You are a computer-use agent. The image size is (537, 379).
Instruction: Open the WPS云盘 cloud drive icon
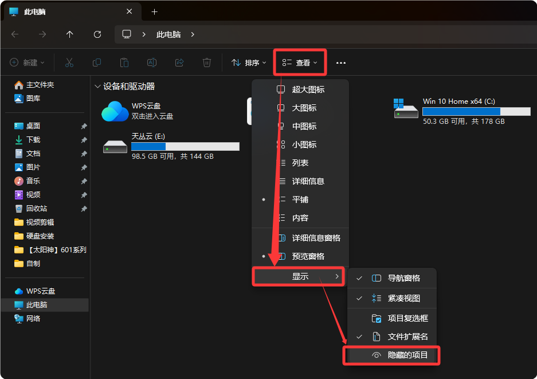[x=115, y=111]
